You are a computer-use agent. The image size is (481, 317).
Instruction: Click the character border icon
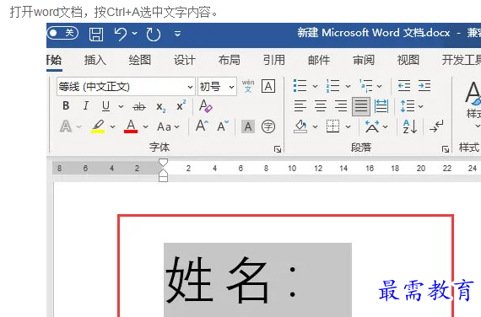[x=268, y=86]
